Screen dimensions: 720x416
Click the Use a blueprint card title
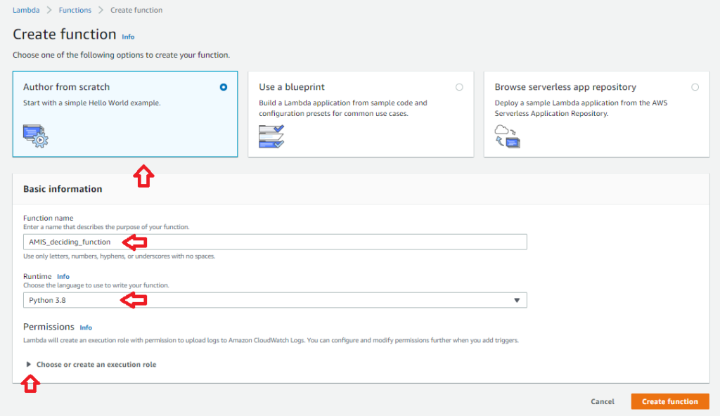tap(292, 87)
